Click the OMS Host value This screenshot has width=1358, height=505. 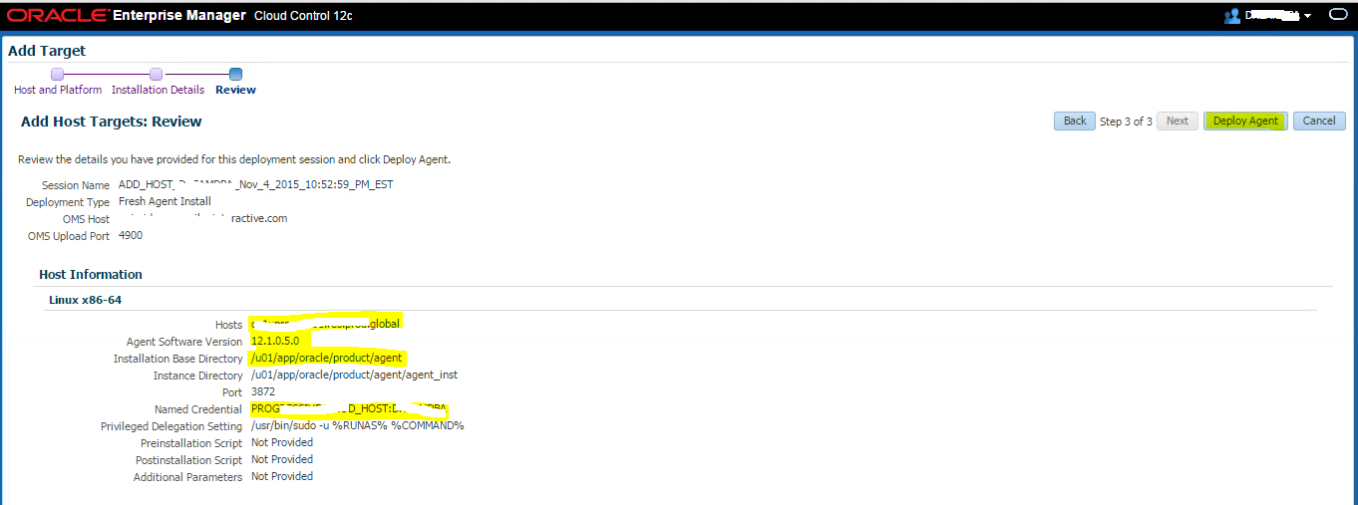pos(202,218)
